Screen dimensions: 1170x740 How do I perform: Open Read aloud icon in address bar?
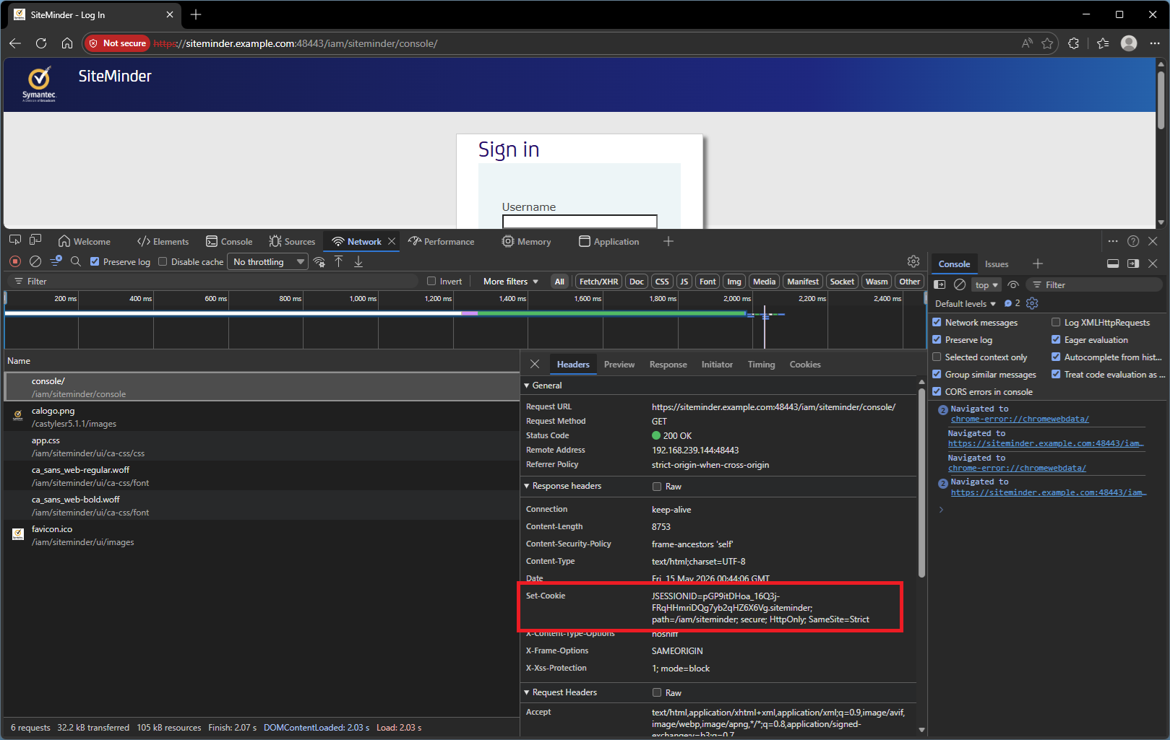[x=1027, y=43]
